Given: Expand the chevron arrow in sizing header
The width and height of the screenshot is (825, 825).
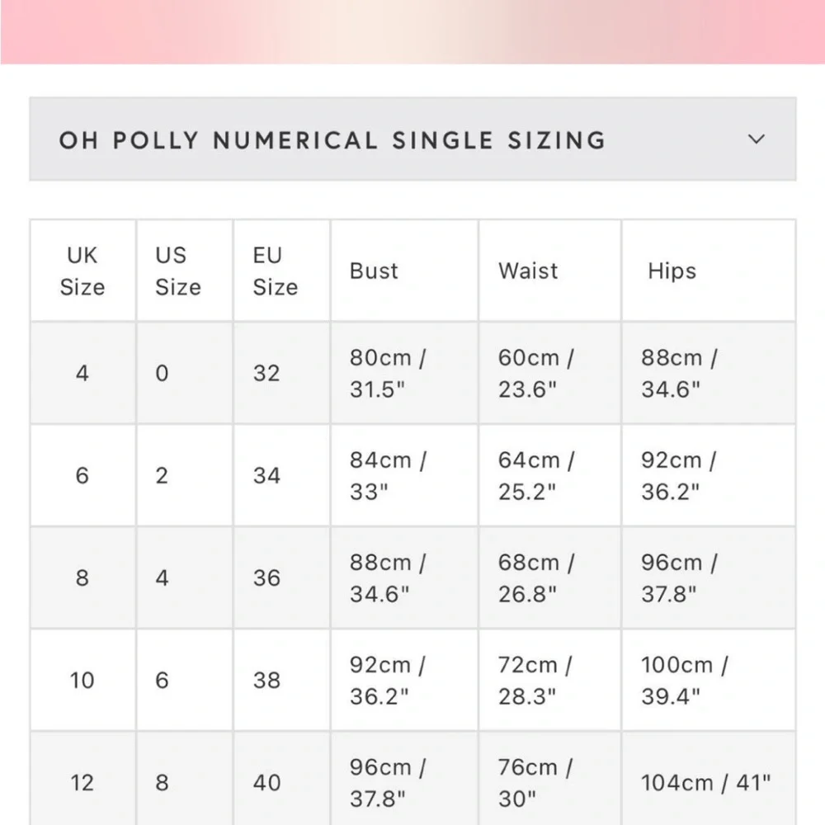Looking at the screenshot, I should [756, 139].
